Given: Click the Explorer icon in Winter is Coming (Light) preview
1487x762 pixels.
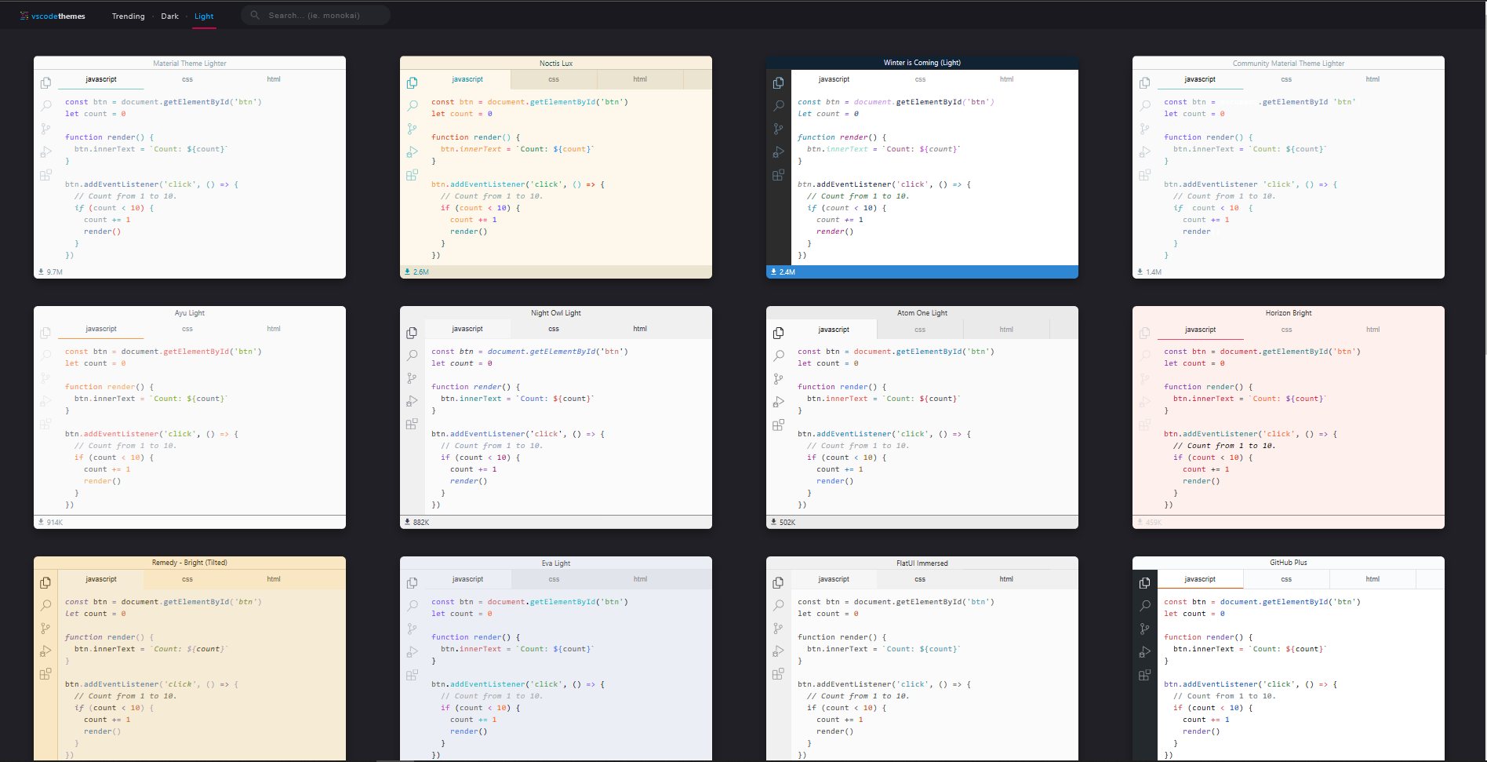Looking at the screenshot, I should coord(778,82).
